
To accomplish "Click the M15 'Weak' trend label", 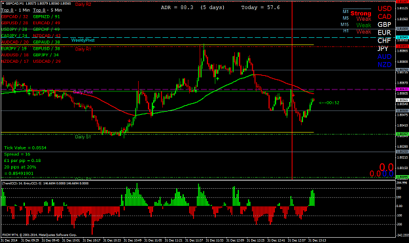I will tap(364, 25).
